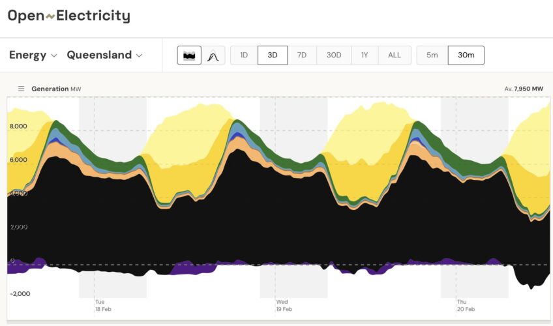553x326 pixels.
Task: Switch range to 7D
Action: click(302, 55)
